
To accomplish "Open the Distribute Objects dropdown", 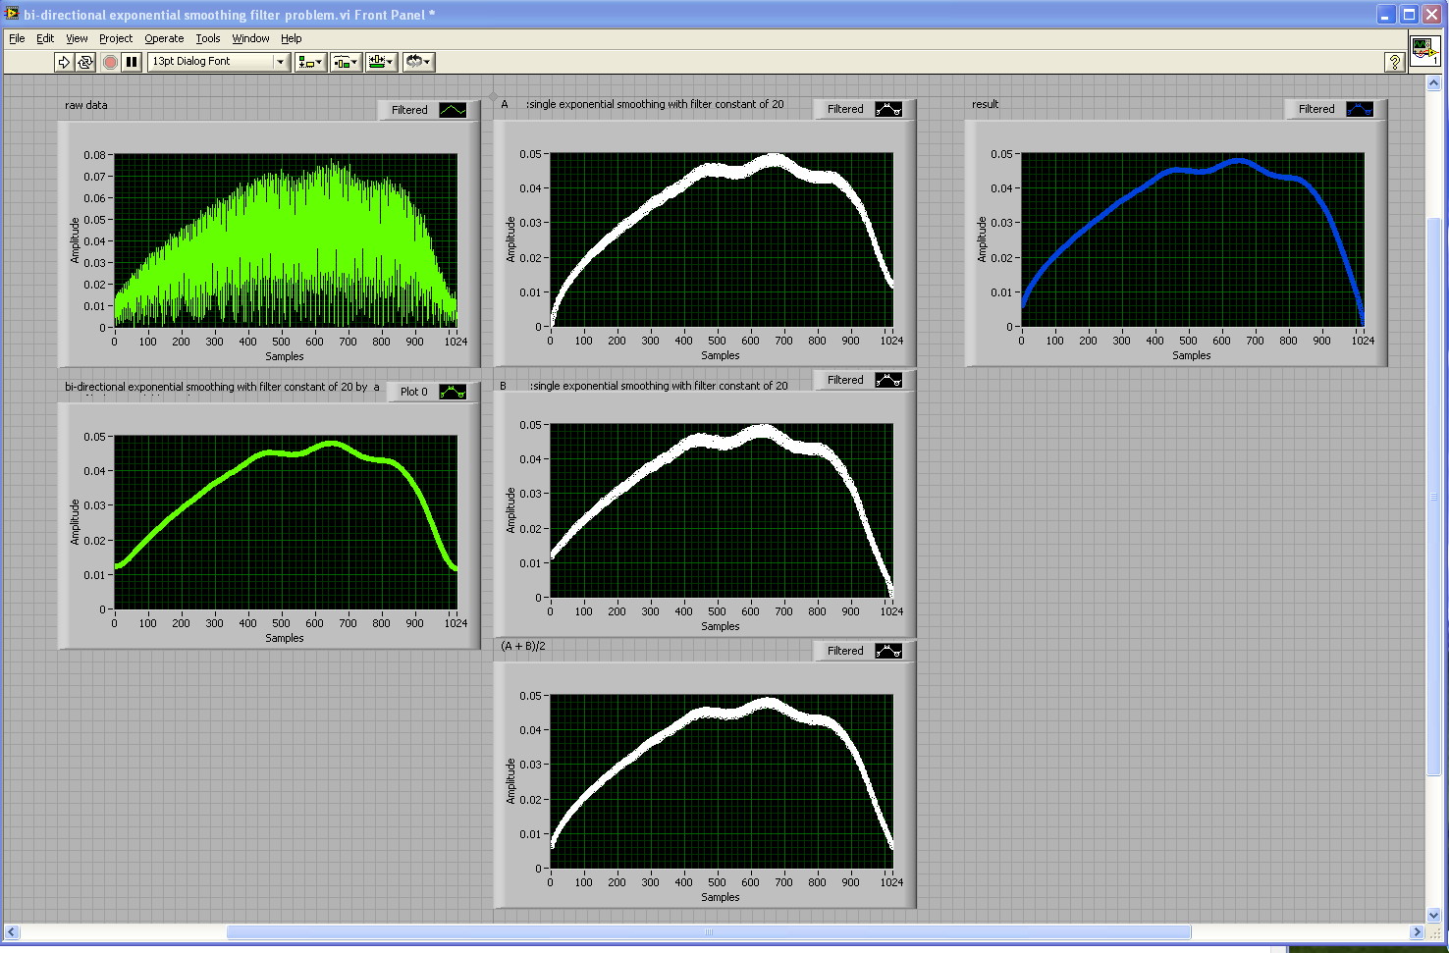I will pyautogui.click(x=346, y=62).
